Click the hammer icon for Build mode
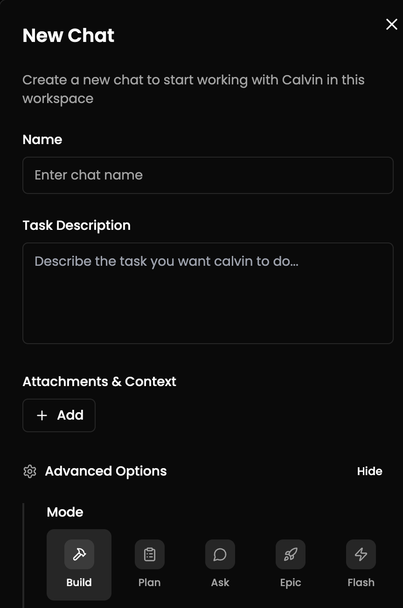 (79, 554)
